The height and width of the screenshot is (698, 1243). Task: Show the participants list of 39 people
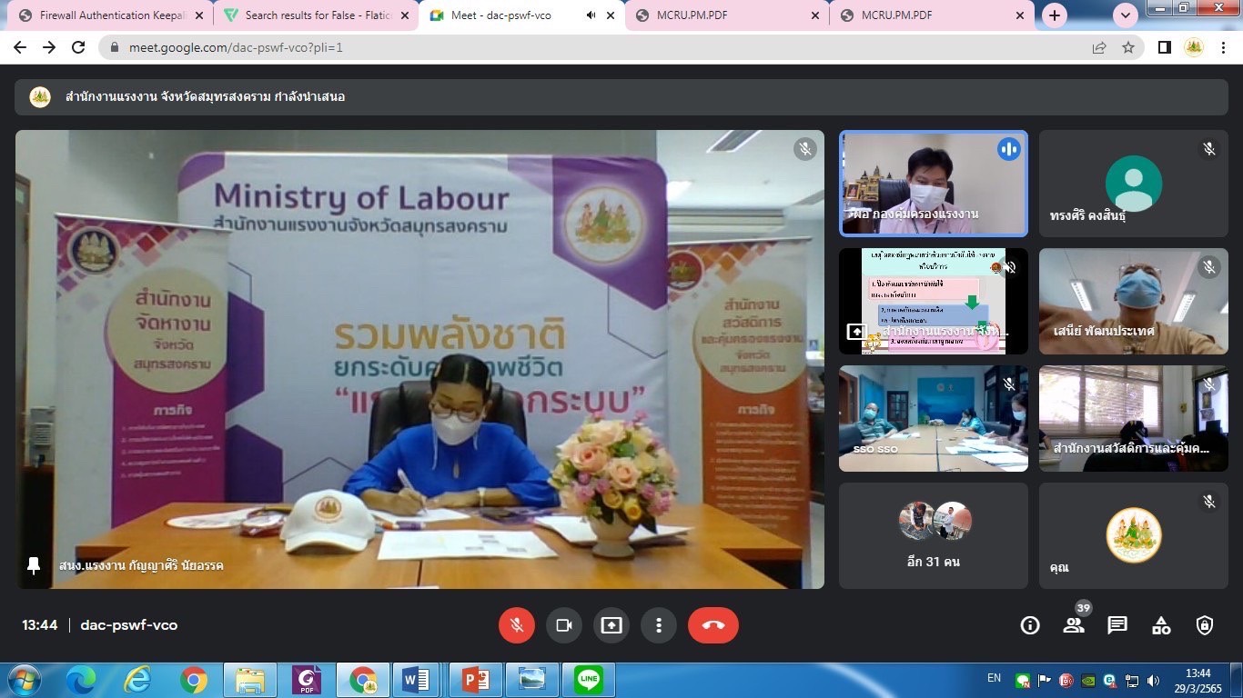(x=1074, y=625)
